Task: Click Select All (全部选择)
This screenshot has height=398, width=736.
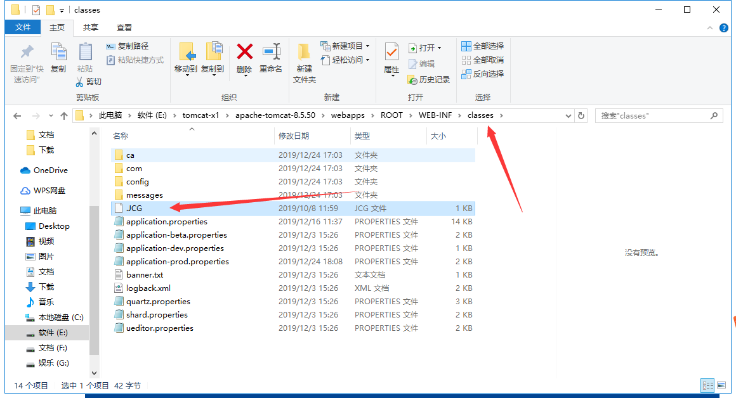Action: (483, 46)
